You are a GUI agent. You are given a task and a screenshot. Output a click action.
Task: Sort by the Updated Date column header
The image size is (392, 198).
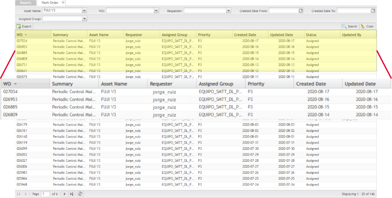[287, 35]
